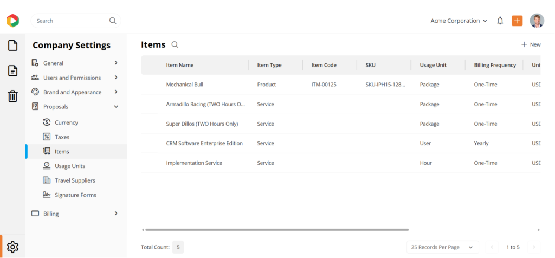Screen dimensions: 555x258
Task: Open the blank document icon in left rail
Action: click(x=12, y=46)
